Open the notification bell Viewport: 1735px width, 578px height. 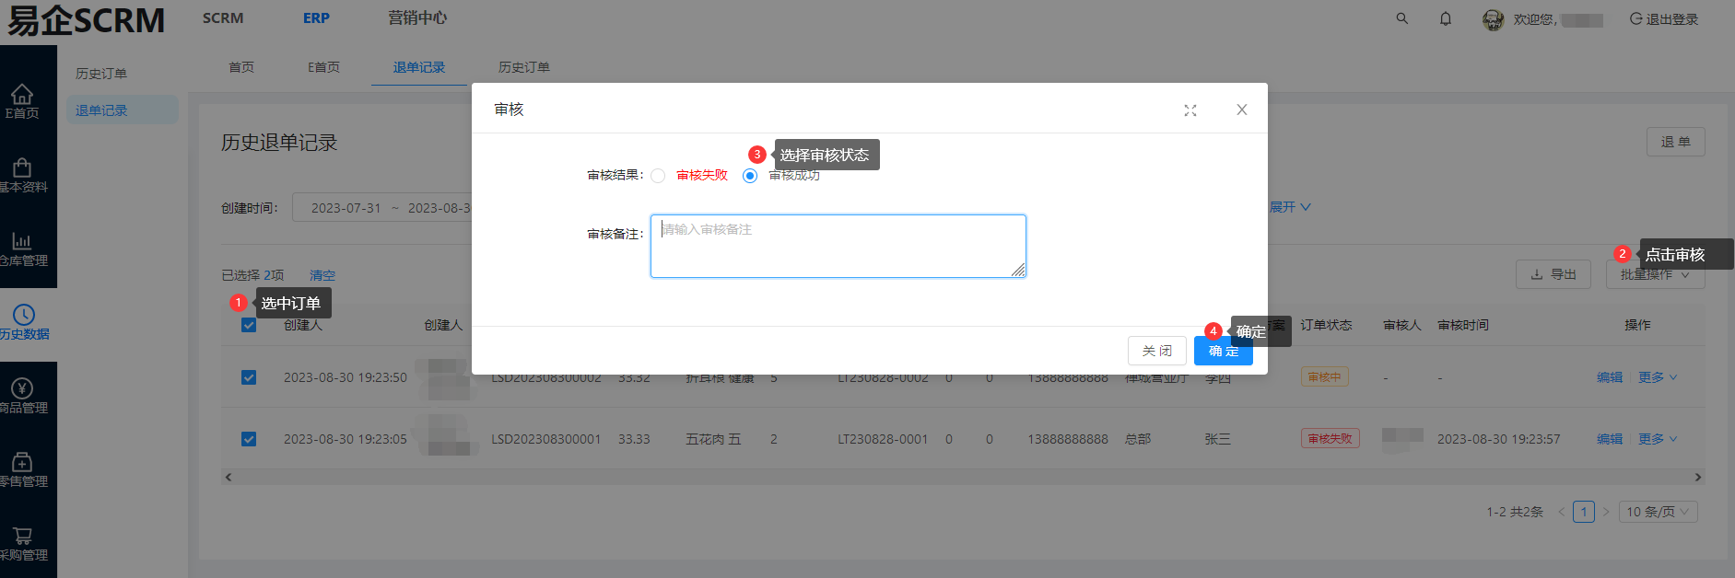[1446, 18]
